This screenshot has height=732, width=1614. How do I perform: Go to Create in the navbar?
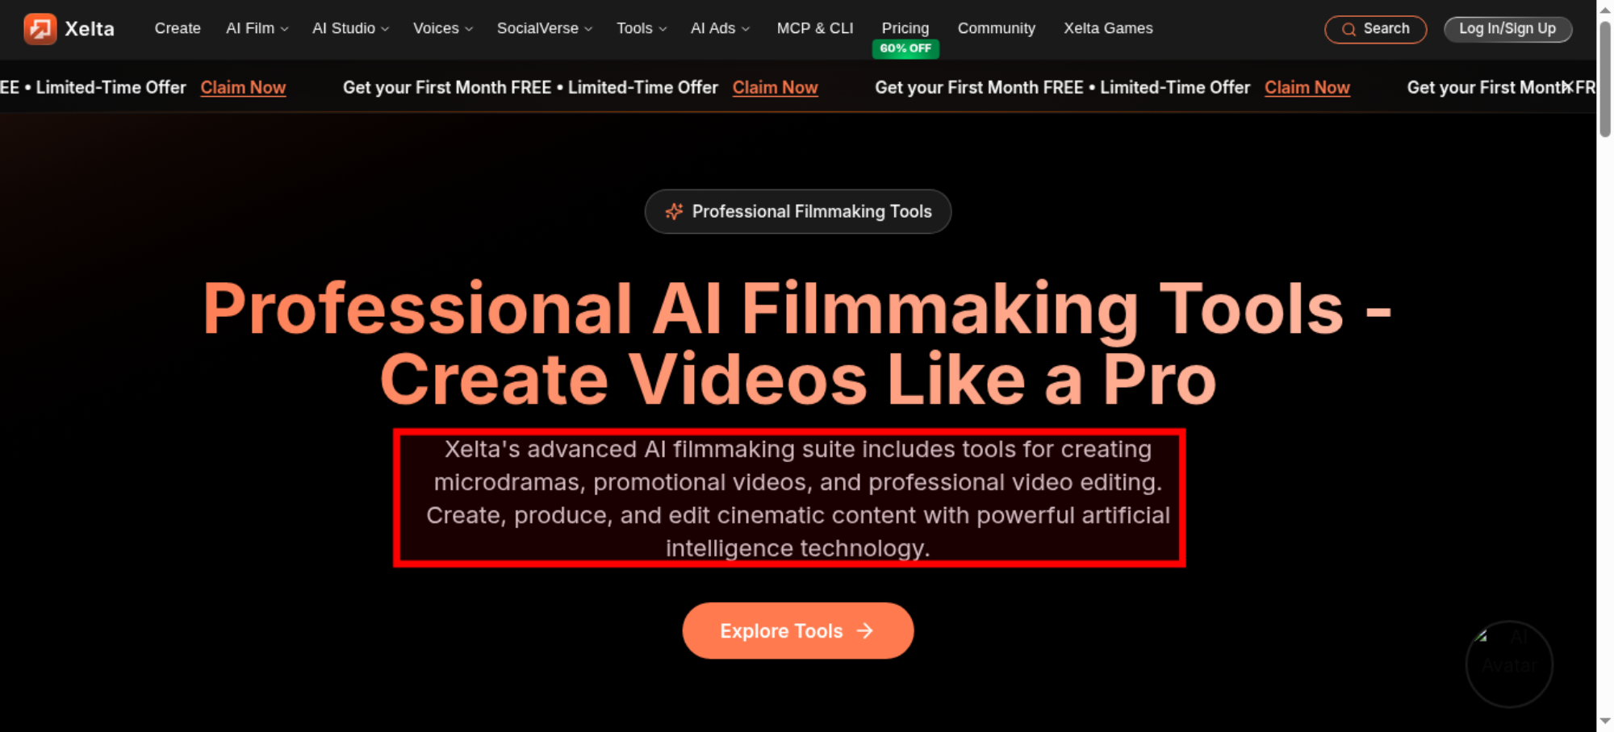(x=178, y=28)
